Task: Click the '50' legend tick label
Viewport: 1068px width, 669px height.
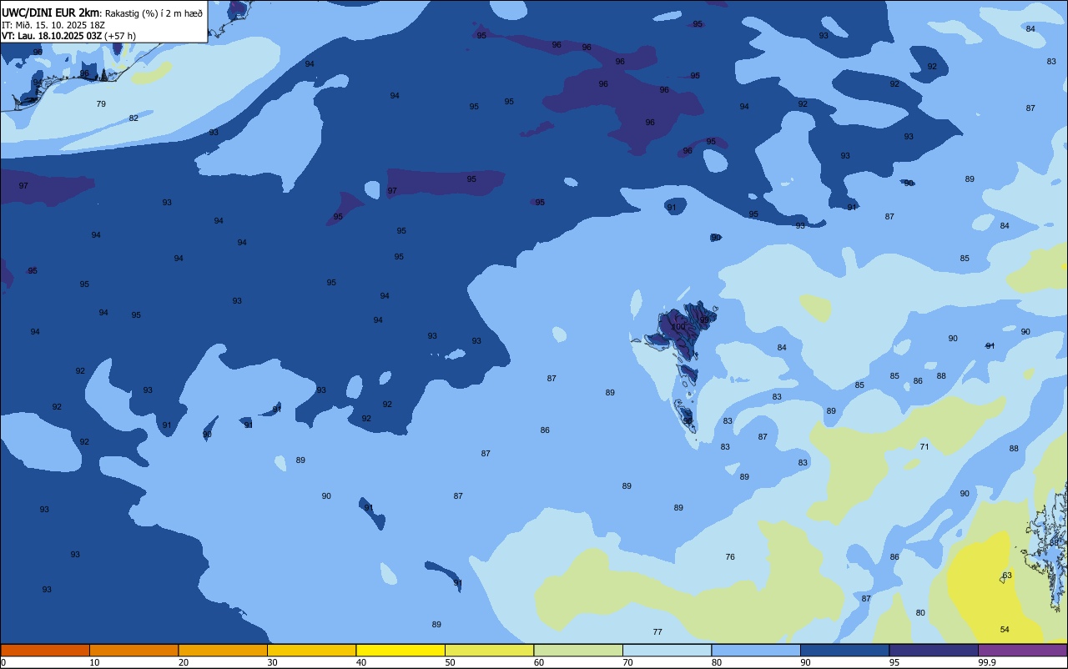Action: [450, 662]
